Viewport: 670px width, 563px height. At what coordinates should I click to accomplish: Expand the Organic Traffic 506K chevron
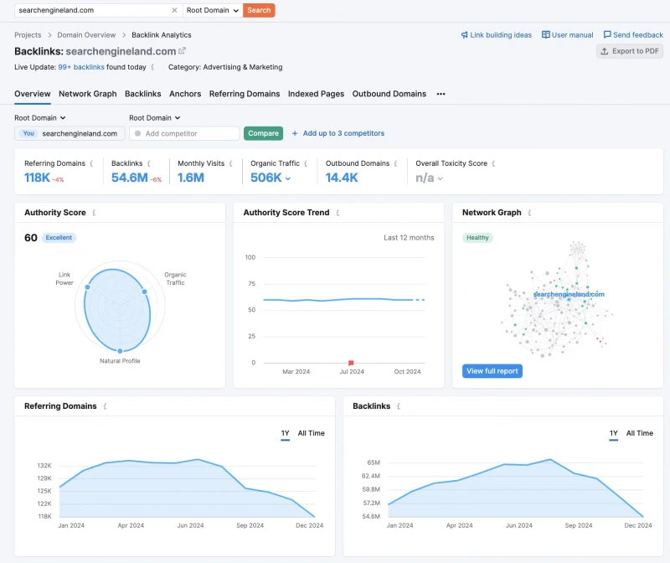pyautogui.click(x=288, y=178)
